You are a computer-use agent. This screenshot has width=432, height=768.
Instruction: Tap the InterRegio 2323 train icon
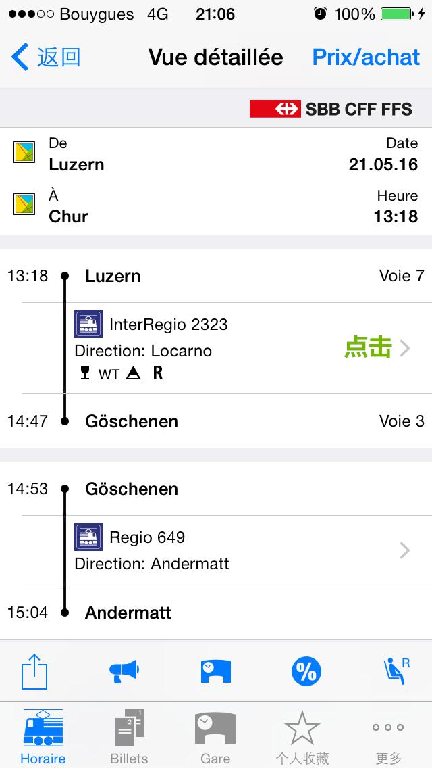tap(88, 324)
